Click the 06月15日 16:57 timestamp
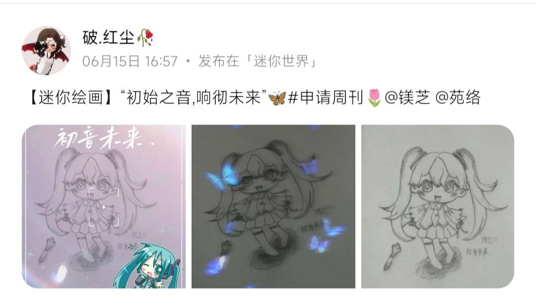The width and height of the screenshot is (536, 301). 130,61
